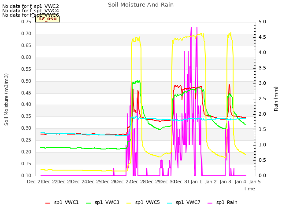Screen dimensions: 282x211
Task: Click the sp1_VWC5 legend entry
Action: (143, 203)
